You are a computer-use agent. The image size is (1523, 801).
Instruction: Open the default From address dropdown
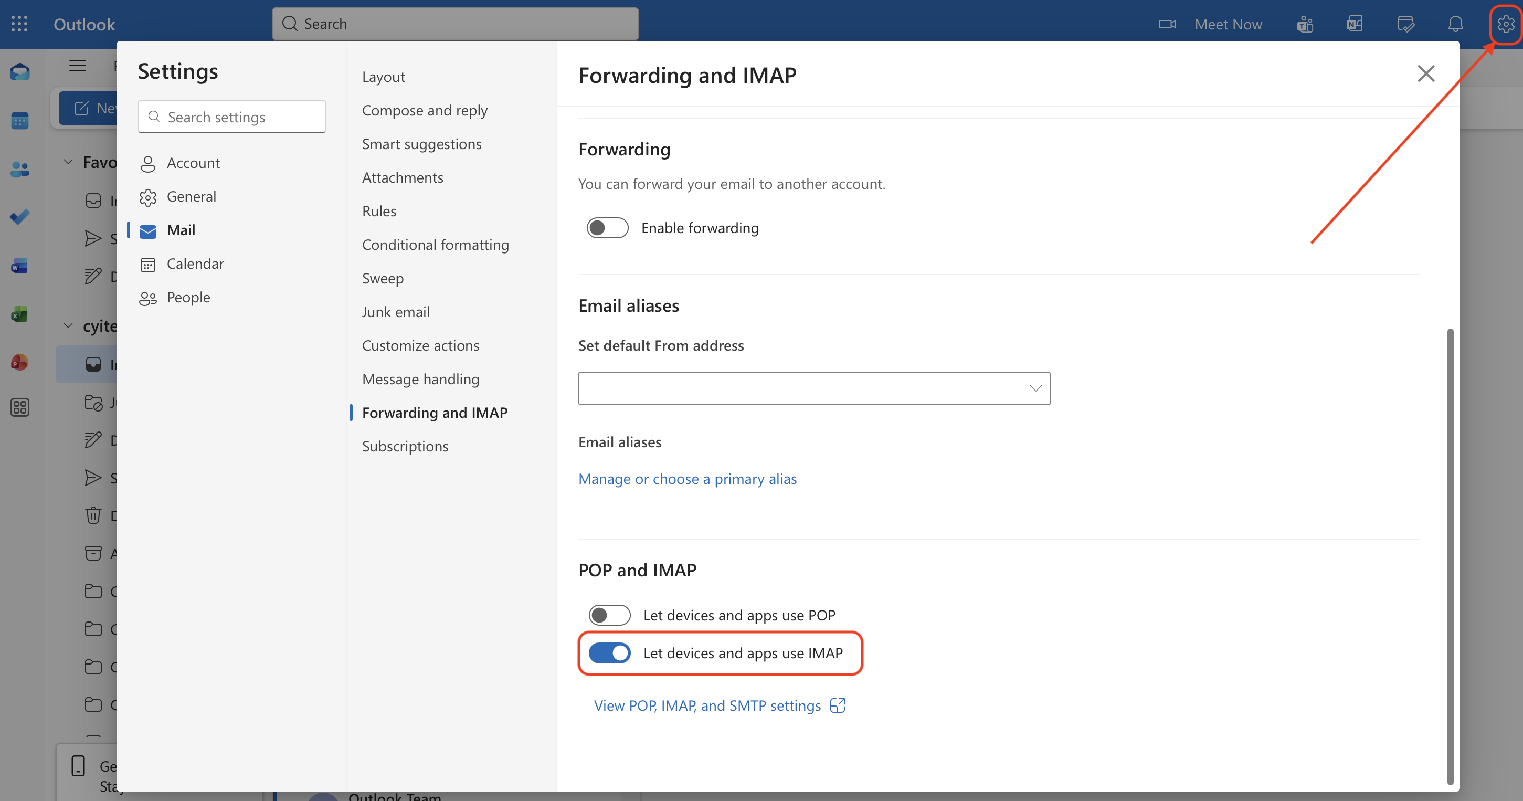tap(813, 388)
